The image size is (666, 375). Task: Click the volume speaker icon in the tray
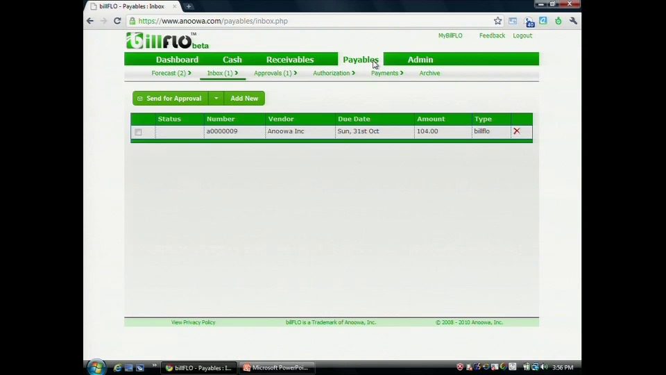point(544,367)
